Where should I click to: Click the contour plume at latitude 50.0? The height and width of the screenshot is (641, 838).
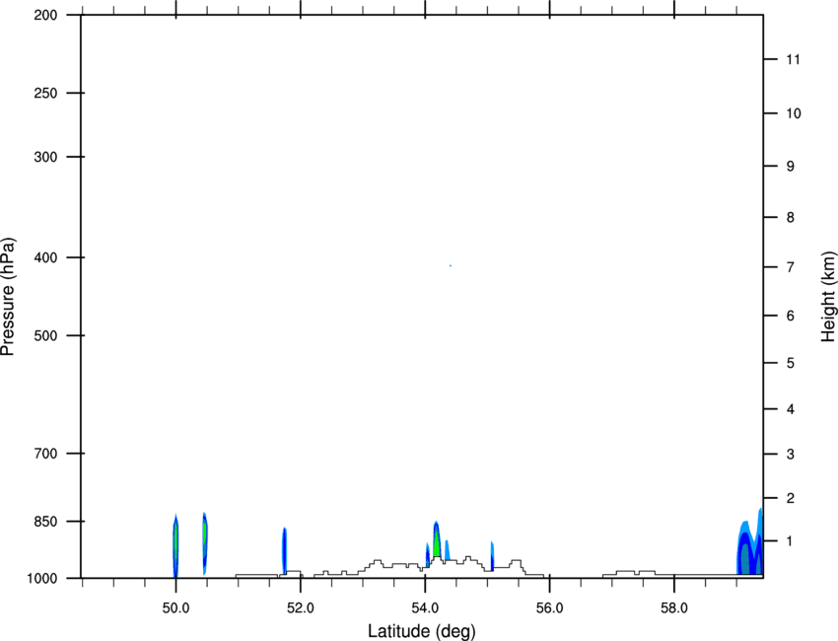(175, 545)
